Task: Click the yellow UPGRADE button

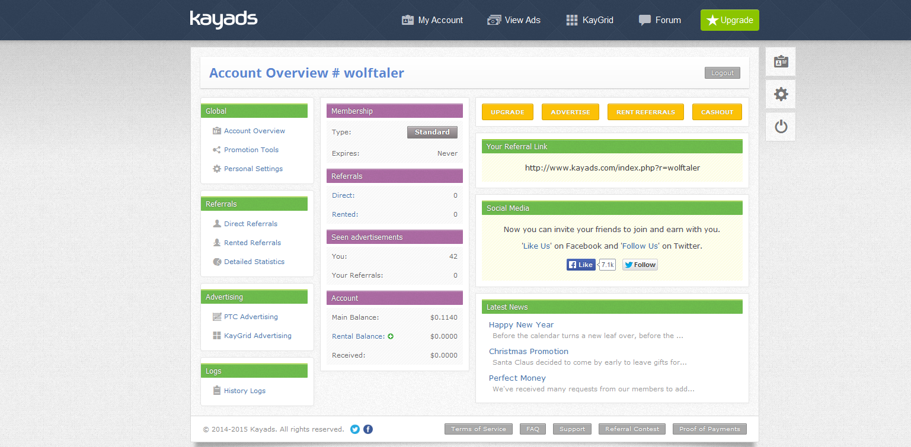Action: tap(507, 112)
